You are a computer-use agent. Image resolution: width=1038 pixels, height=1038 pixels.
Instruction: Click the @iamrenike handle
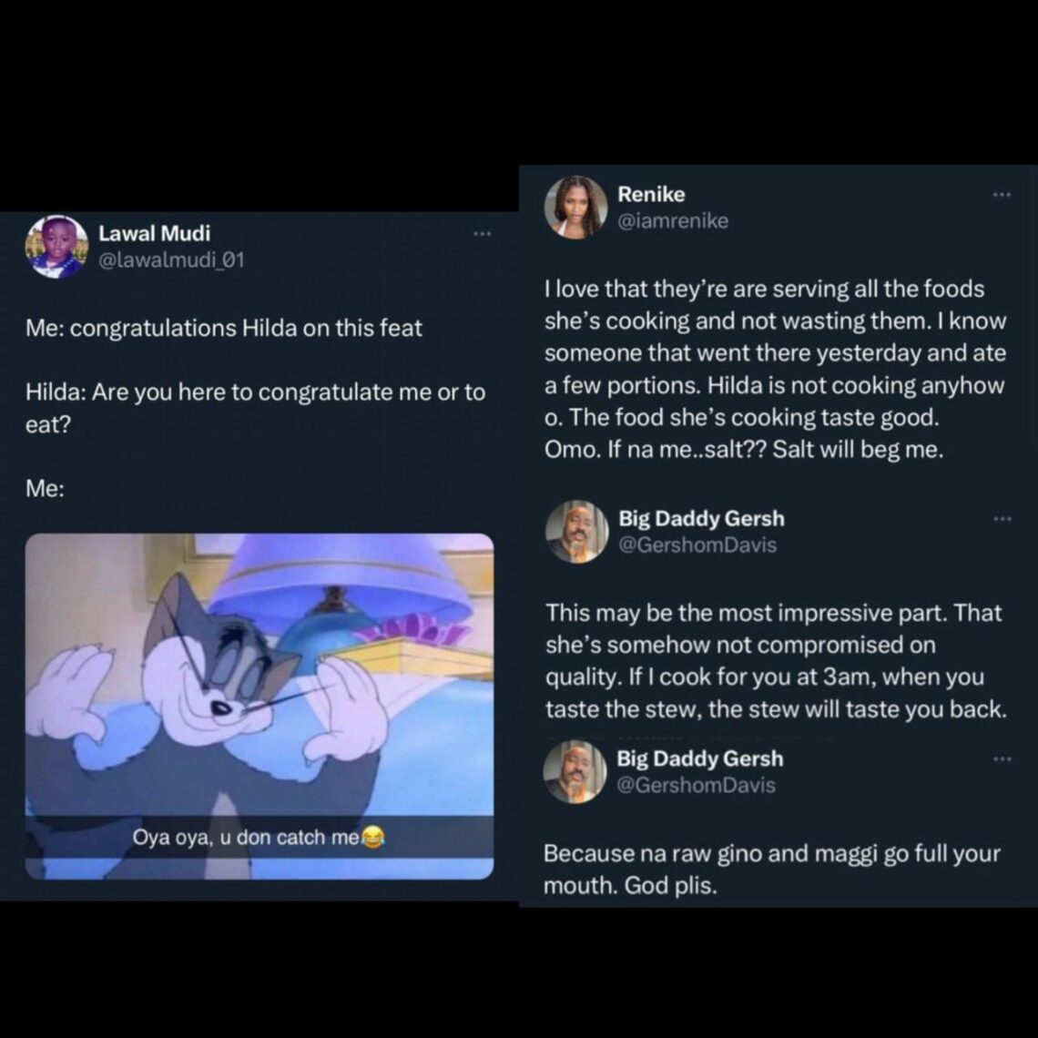point(673,221)
